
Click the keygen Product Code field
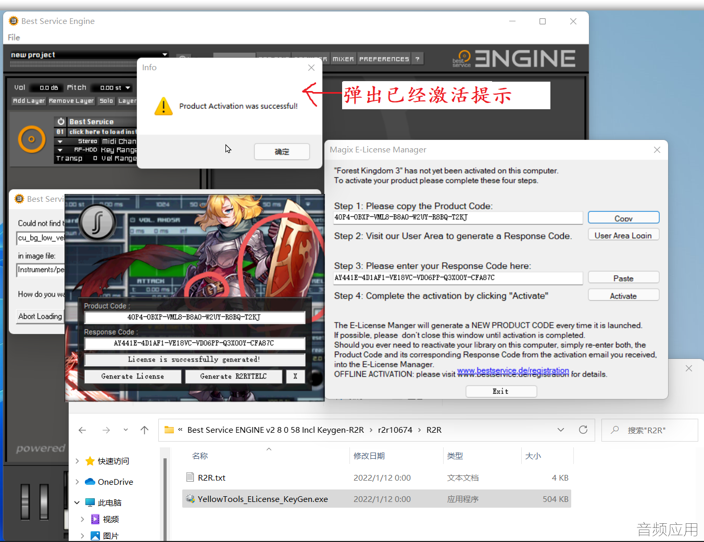(195, 317)
